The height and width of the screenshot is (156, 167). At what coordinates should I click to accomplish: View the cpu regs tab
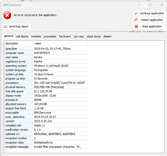(x=79, y=36)
